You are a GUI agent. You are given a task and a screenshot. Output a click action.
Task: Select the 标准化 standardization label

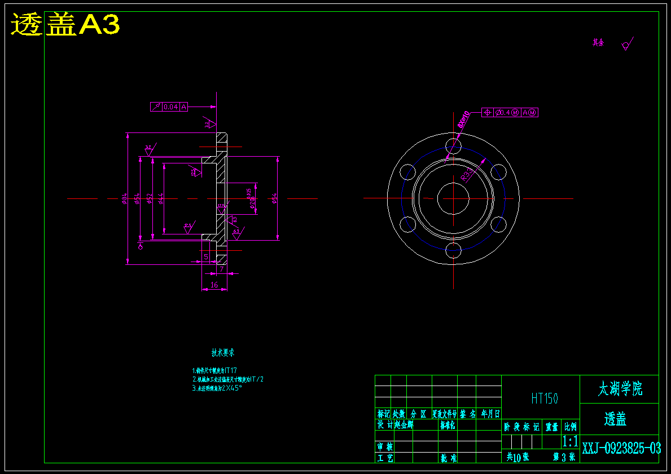[448, 424]
